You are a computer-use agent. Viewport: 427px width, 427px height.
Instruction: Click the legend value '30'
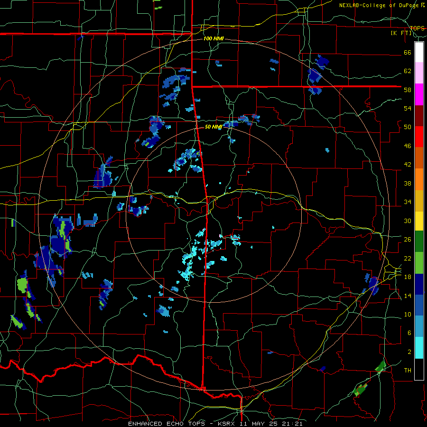[x=408, y=221]
